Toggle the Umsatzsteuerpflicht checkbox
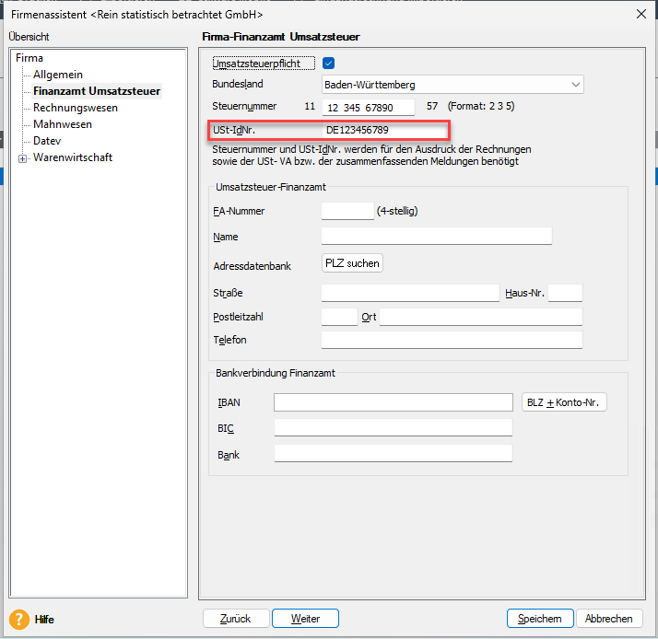658x639 pixels. coord(328,64)
